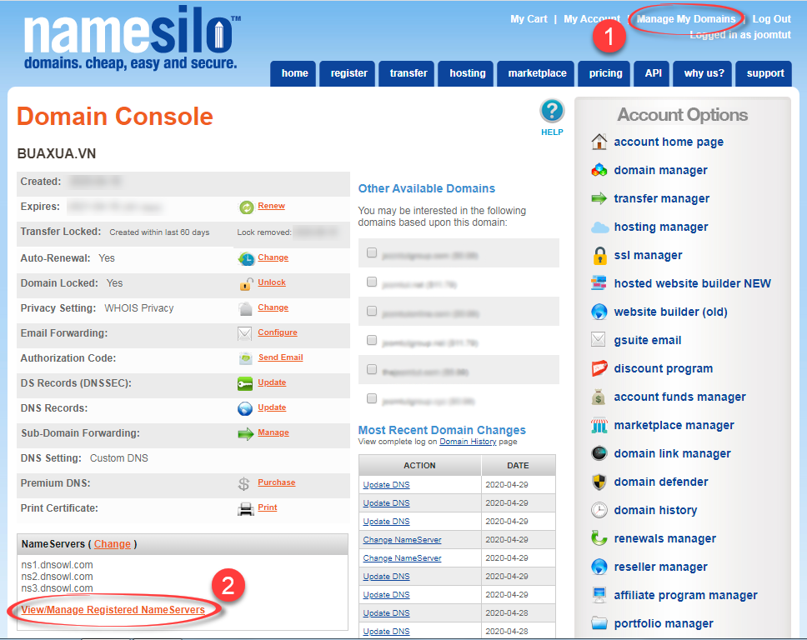Screen dimensions: 807x640
Task: Click the Premium DNS dollar icon
Action: (244, 483)
